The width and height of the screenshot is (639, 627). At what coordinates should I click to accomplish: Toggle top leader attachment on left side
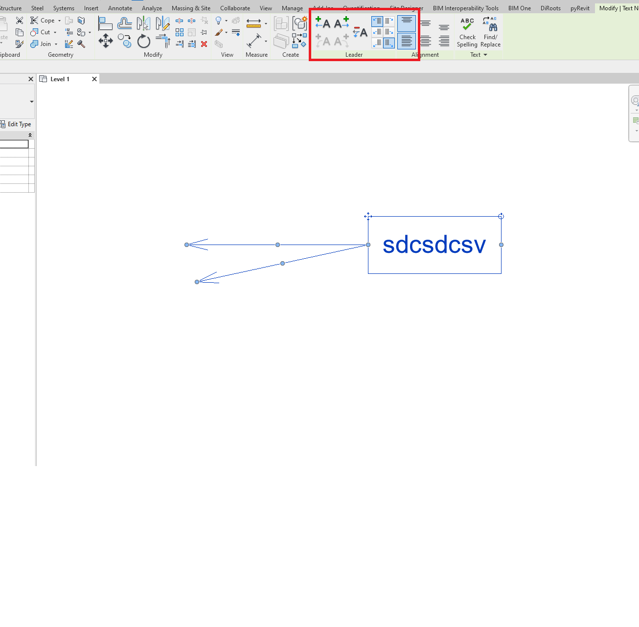click(376, 21)
